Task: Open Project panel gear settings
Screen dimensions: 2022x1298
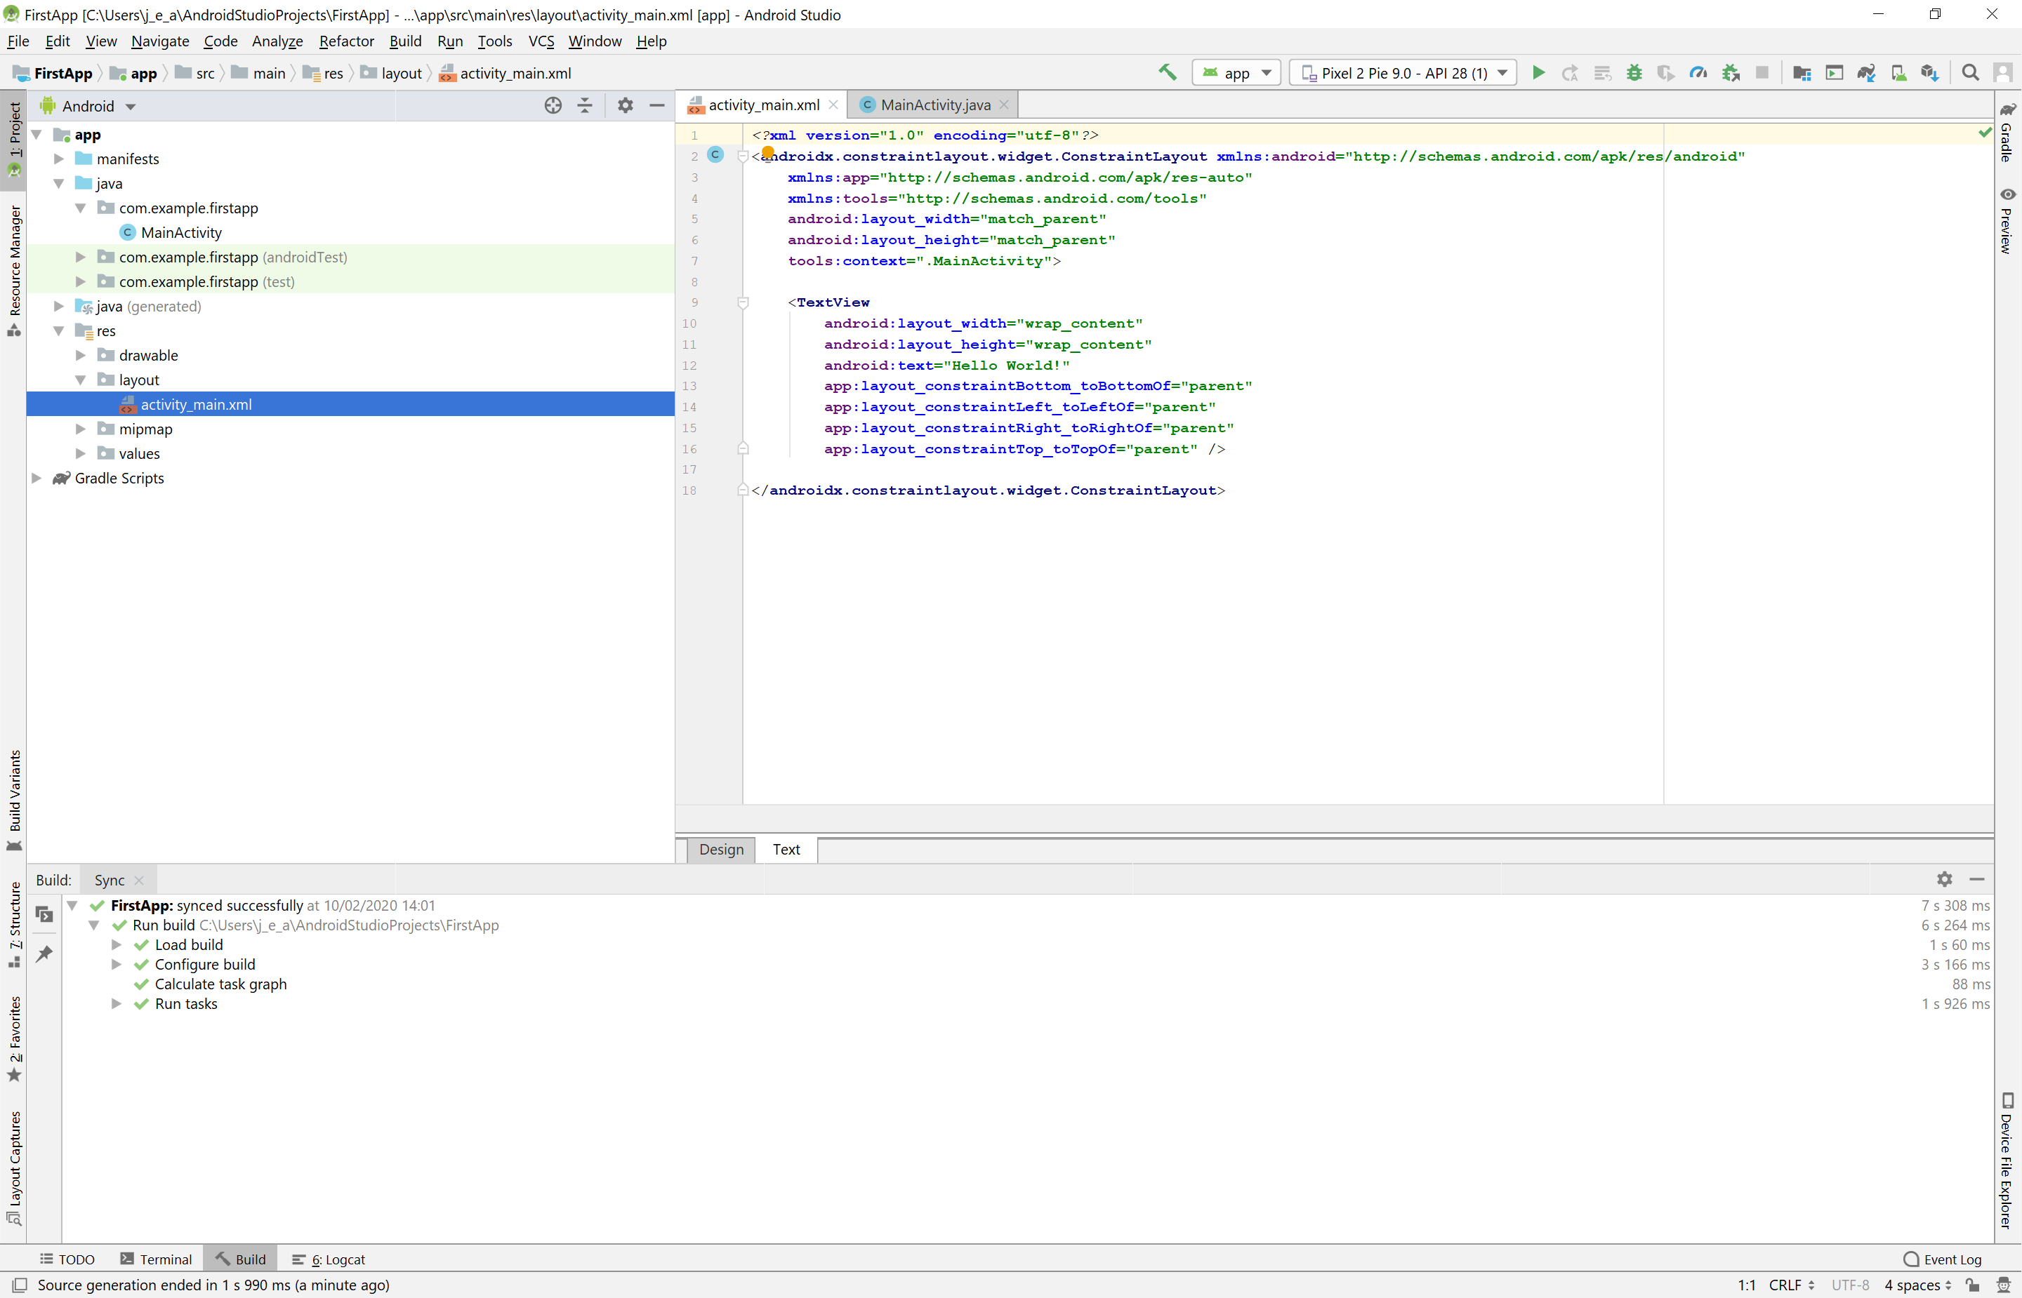Action: pos(625,105)
